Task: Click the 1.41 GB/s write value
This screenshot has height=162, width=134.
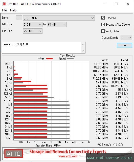Action: tap(102, 82)
